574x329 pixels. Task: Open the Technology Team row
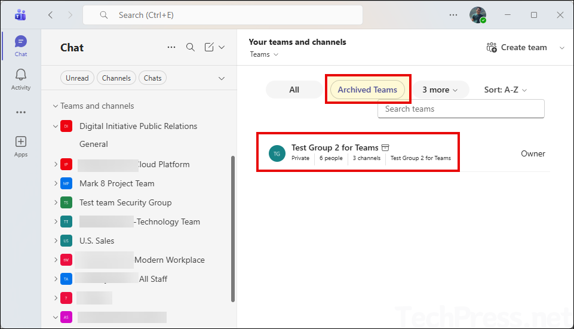(x=139, y=222)
